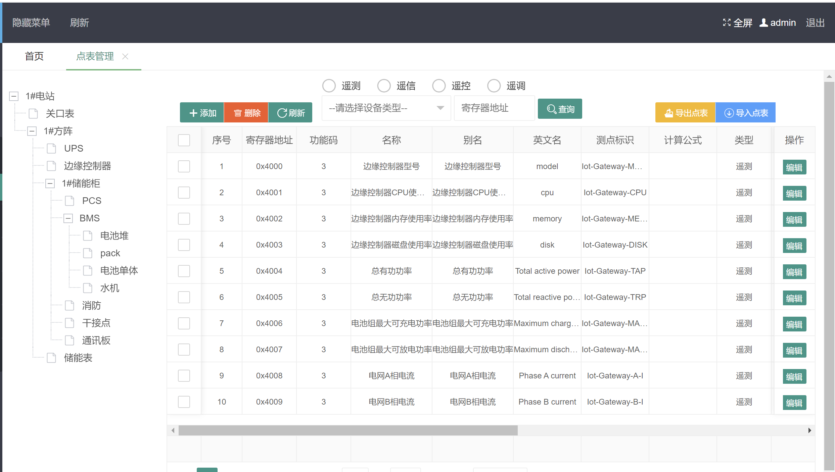This screenshot has width=835, height=472.
Task: Switch to the 首页 tab
Action: 34,56
